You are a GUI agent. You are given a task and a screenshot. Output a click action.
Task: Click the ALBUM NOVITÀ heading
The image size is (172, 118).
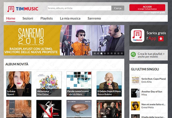(x=17, y=64)
